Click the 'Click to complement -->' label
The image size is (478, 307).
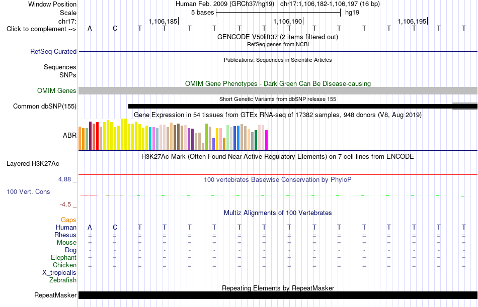pos(41,29)
